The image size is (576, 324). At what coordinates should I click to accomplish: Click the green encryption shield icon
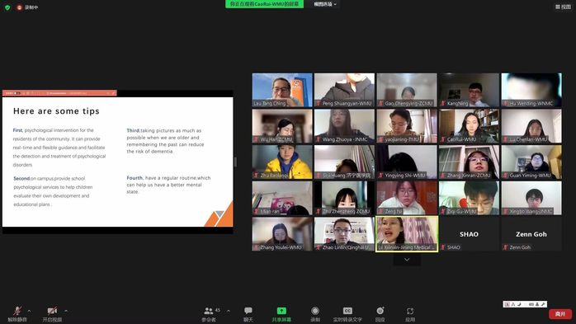(7, 7)
